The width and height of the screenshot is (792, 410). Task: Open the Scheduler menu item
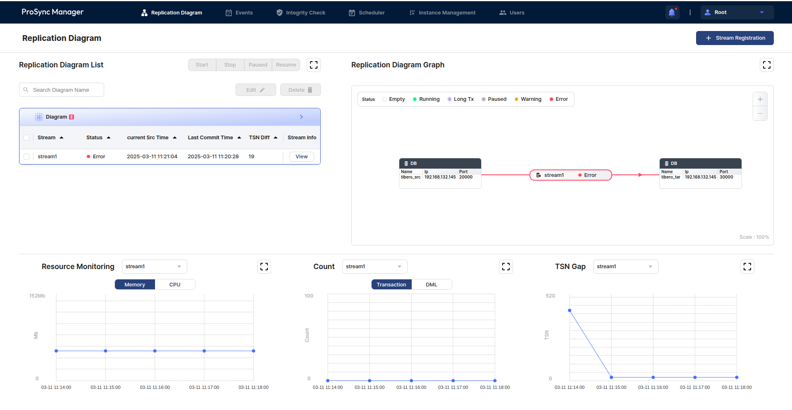(367, 13)
